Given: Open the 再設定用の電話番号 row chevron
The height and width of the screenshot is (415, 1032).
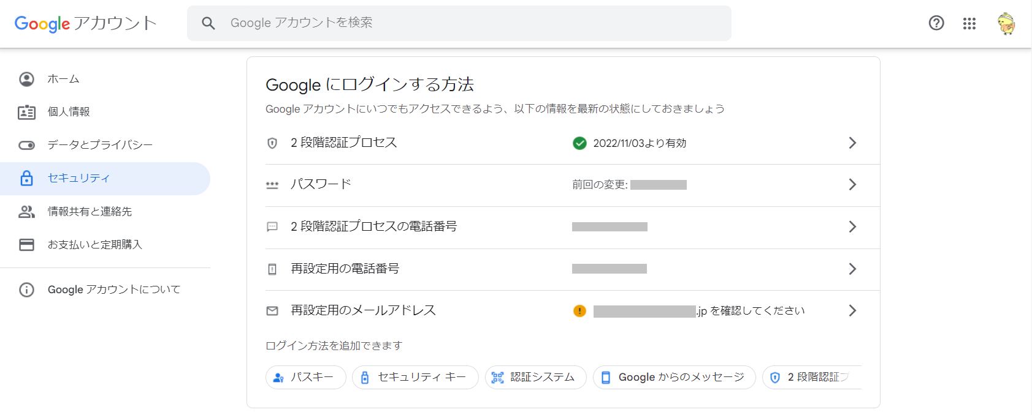Looking at the screenshot, I should coord(852,269).
